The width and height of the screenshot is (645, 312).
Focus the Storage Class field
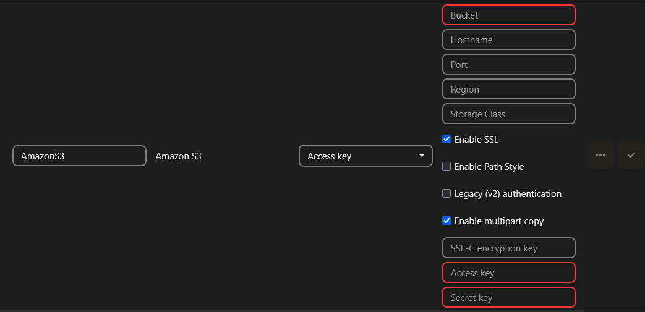[508, 114]
